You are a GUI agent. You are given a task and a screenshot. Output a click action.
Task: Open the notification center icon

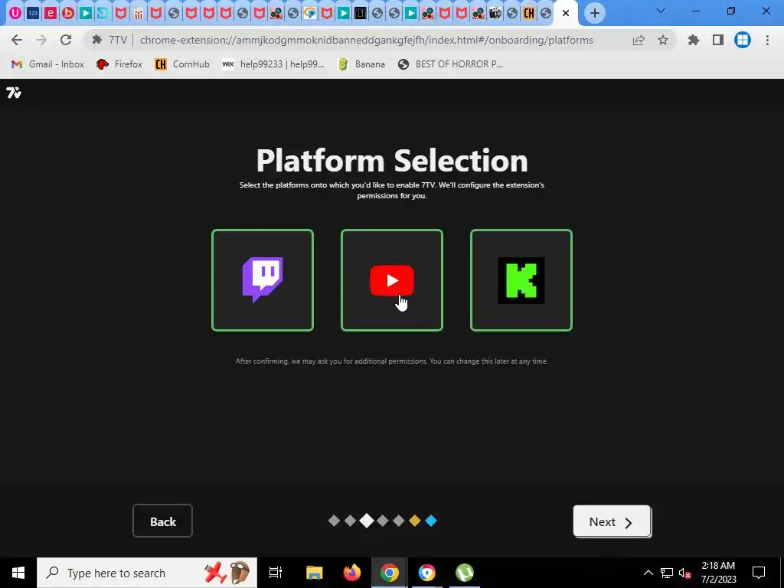pyautogui.click(x=759, y=573)
